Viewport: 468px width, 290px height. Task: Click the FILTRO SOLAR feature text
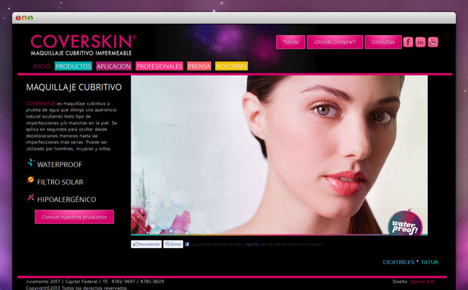click(60, 182)
